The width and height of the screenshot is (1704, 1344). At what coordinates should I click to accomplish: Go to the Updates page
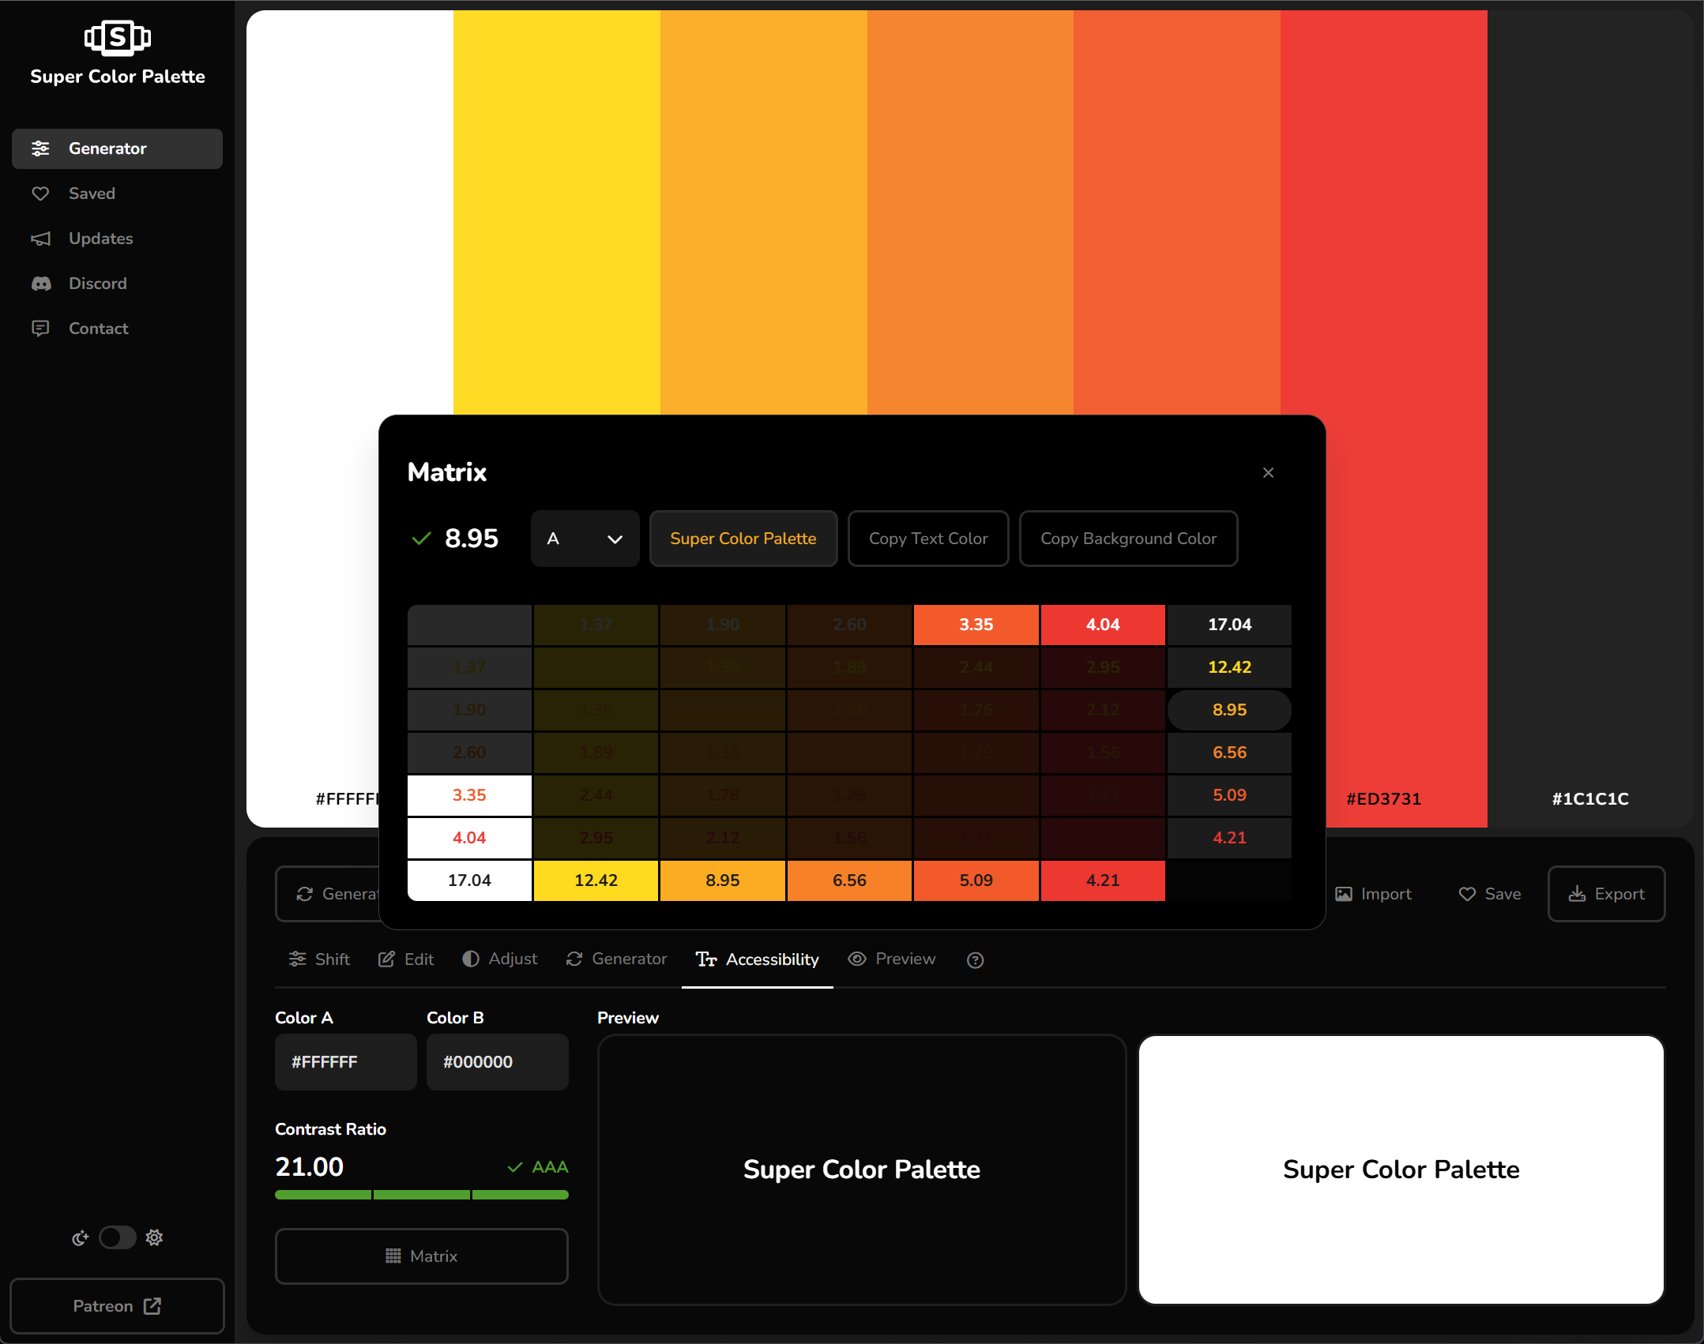point(117,238)
